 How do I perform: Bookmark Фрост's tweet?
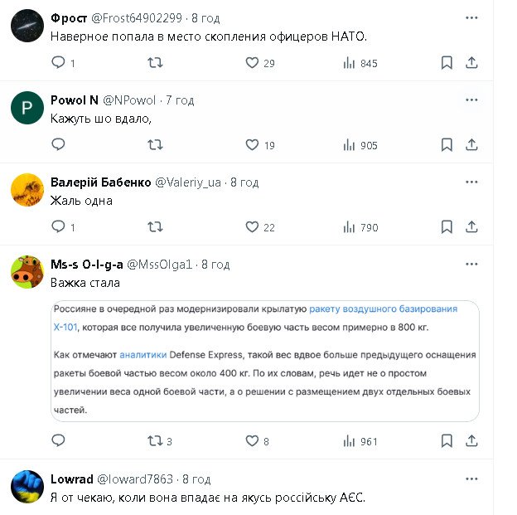(x=447, y=63)
